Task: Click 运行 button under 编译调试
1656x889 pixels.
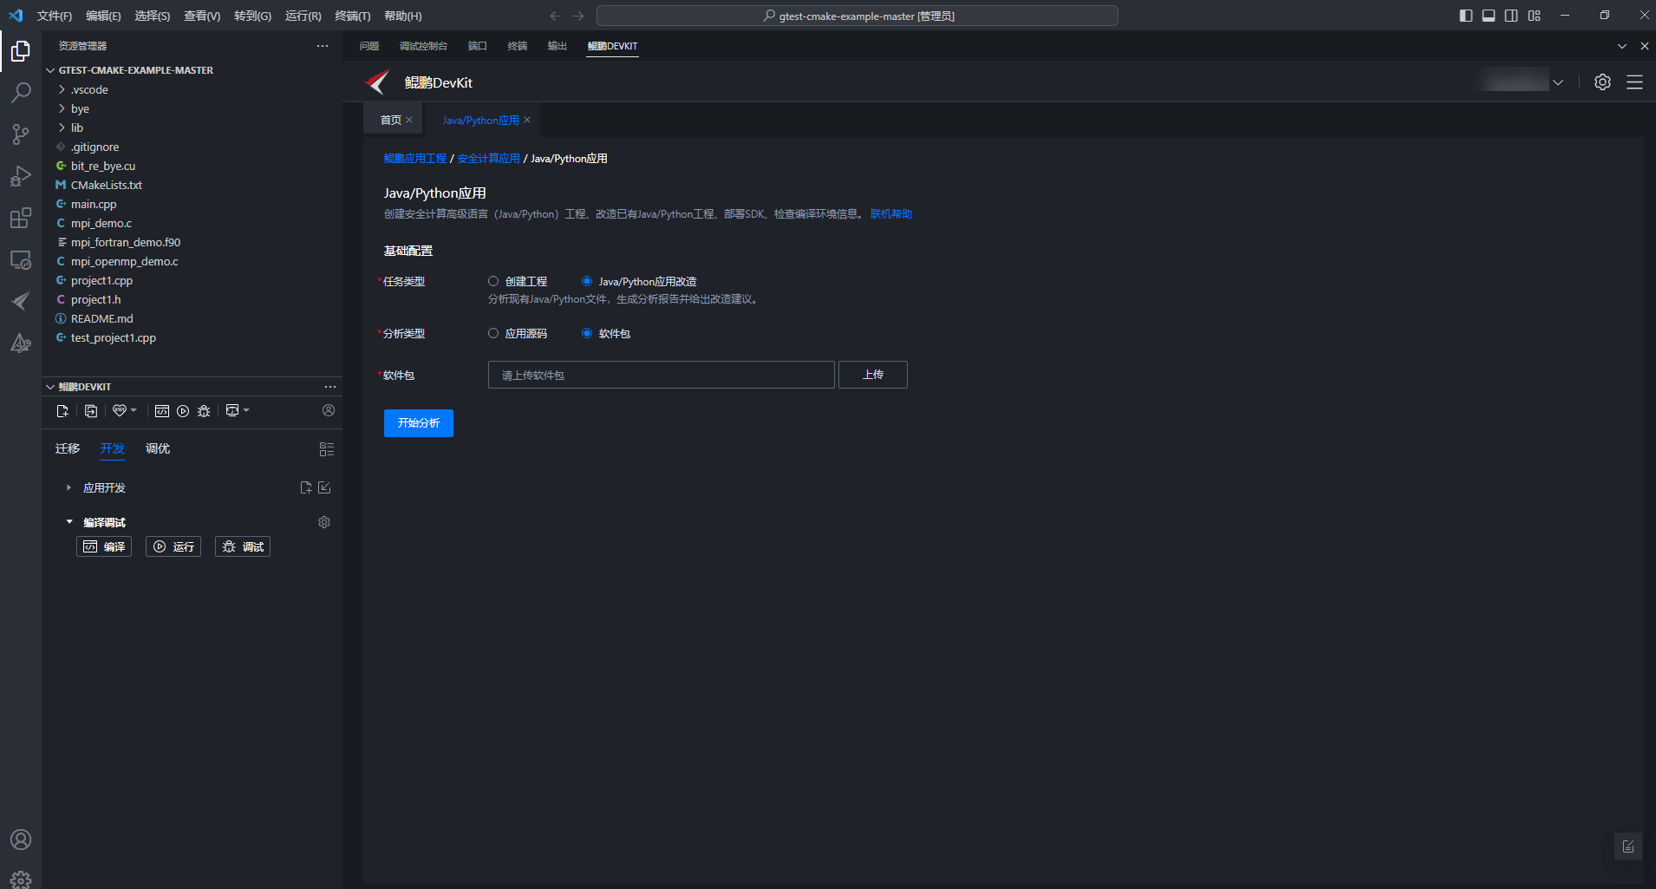Action: pos(173,546)
